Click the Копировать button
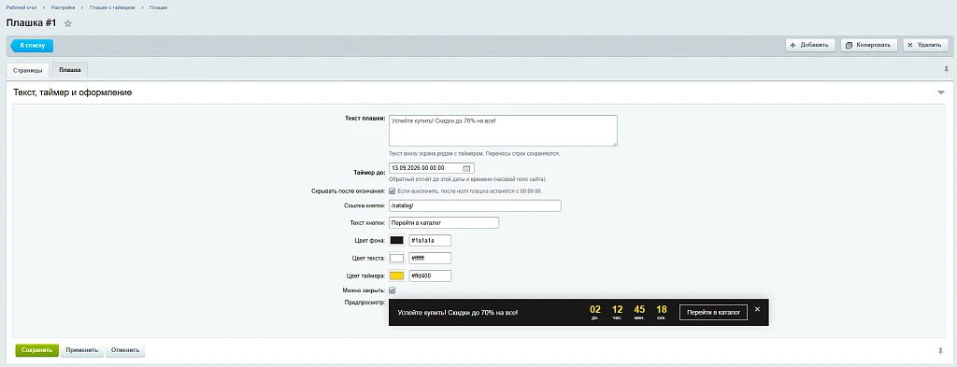 869,45
